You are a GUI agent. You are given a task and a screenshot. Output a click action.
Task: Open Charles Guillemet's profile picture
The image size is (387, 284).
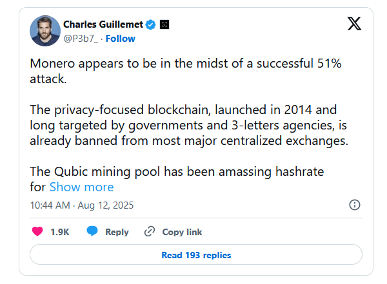click(x=45, y=31)
